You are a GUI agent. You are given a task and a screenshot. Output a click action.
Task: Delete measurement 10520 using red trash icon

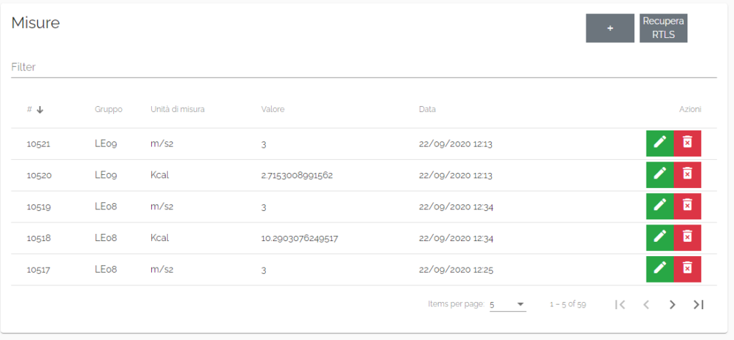click(x=687, y=175)
